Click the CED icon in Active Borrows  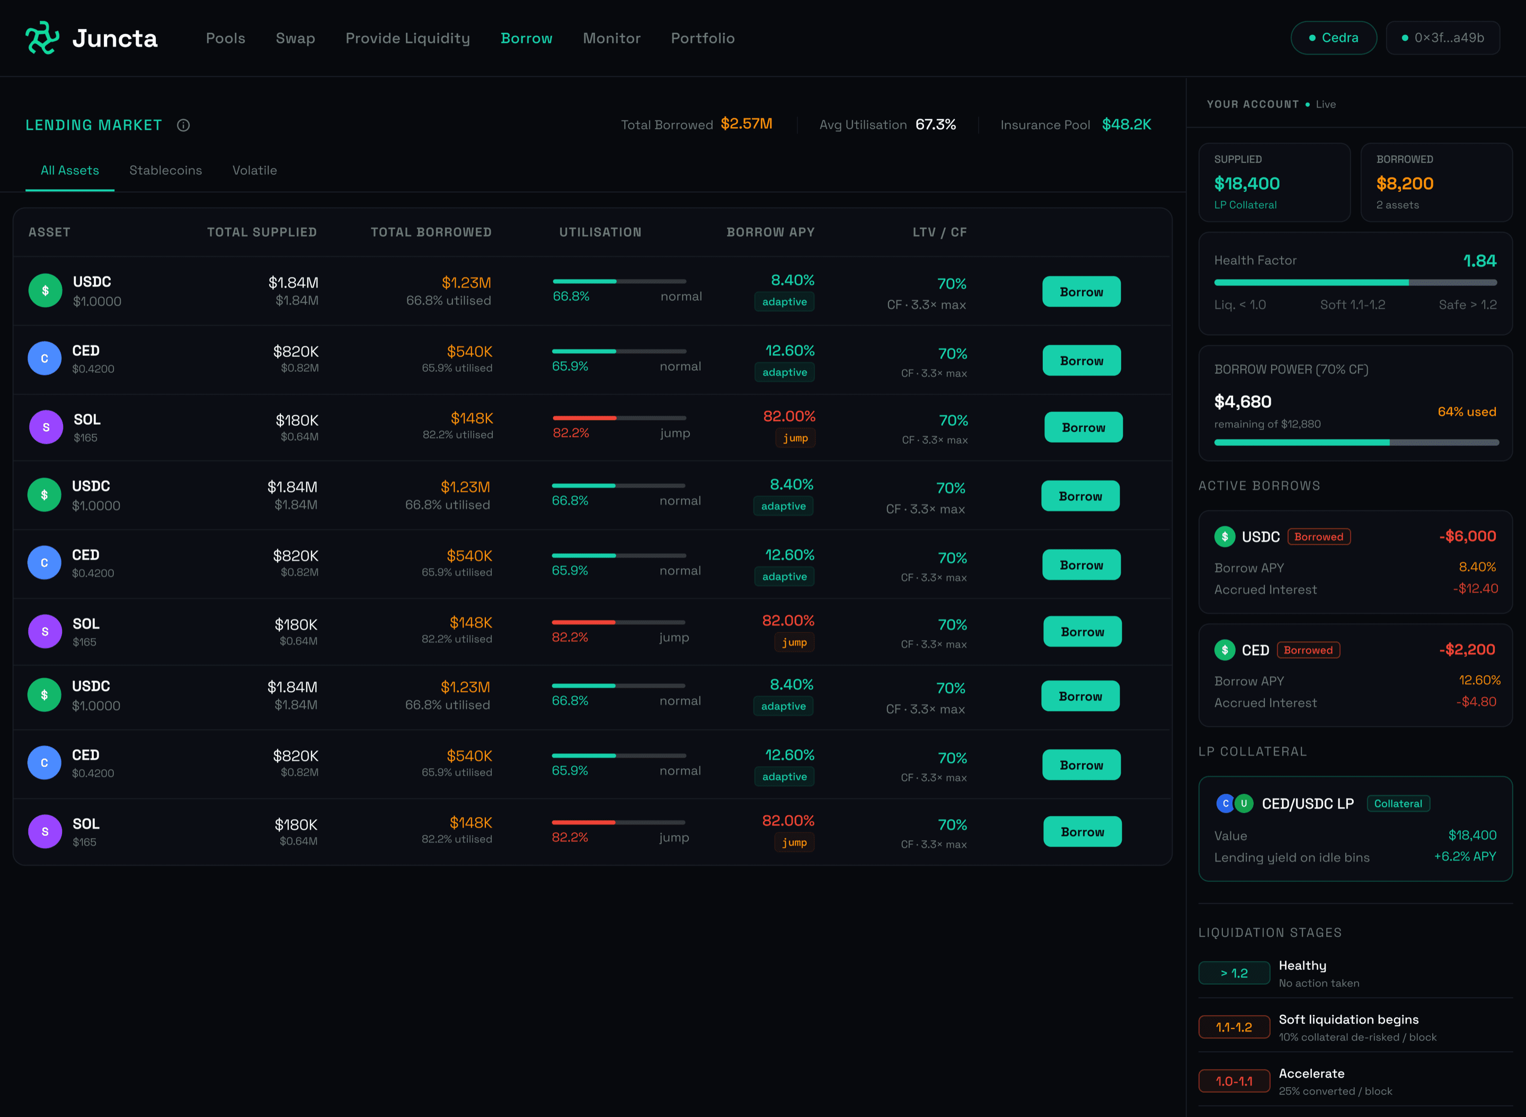[1225, 650]
